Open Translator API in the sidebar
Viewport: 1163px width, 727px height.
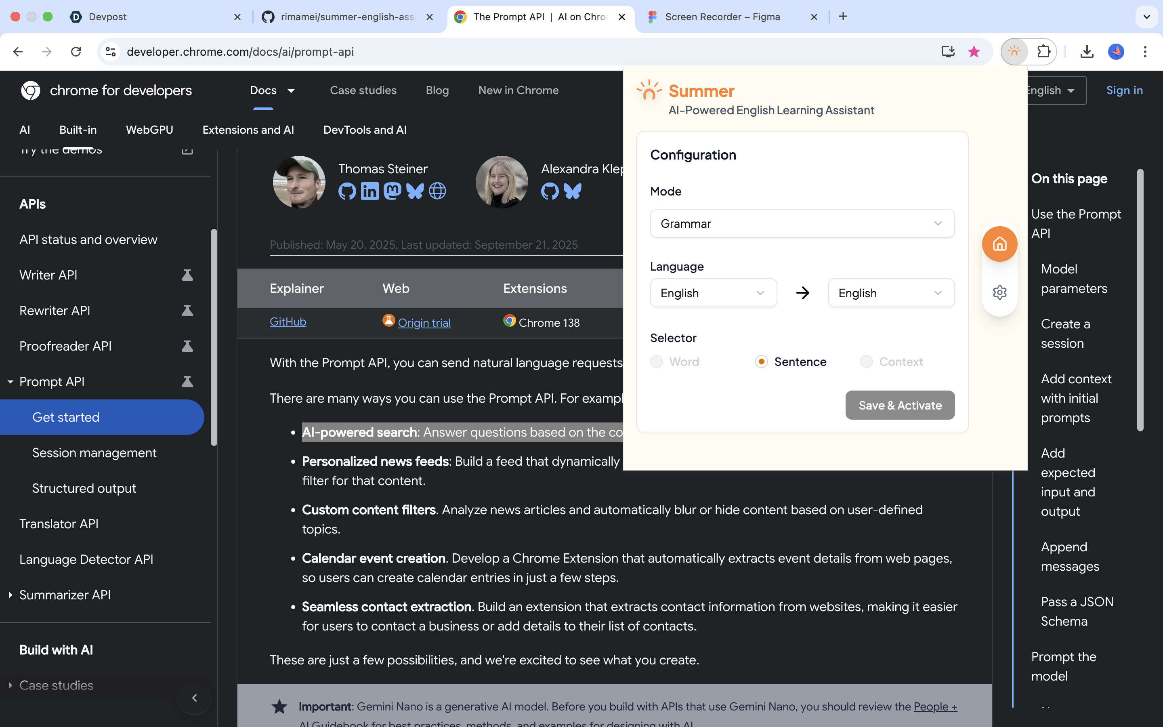point(59,524)
